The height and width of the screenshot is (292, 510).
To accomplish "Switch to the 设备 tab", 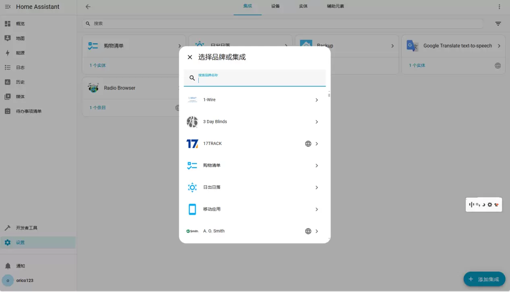I will [275, 6].
